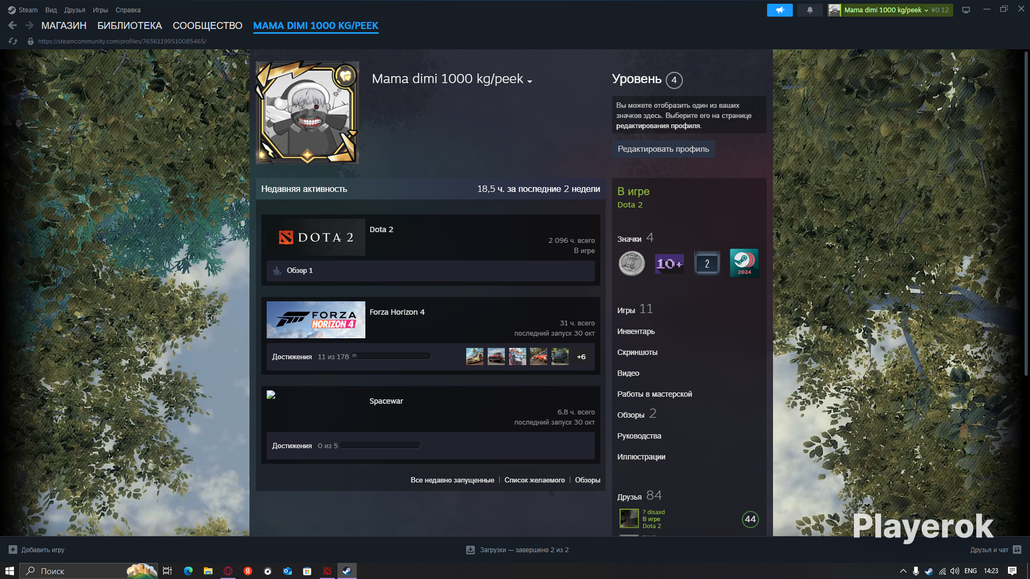The height and width of the screenshot is (579, 1030).
Task: Open the Windows notification center
Action: click(1012, 571)
